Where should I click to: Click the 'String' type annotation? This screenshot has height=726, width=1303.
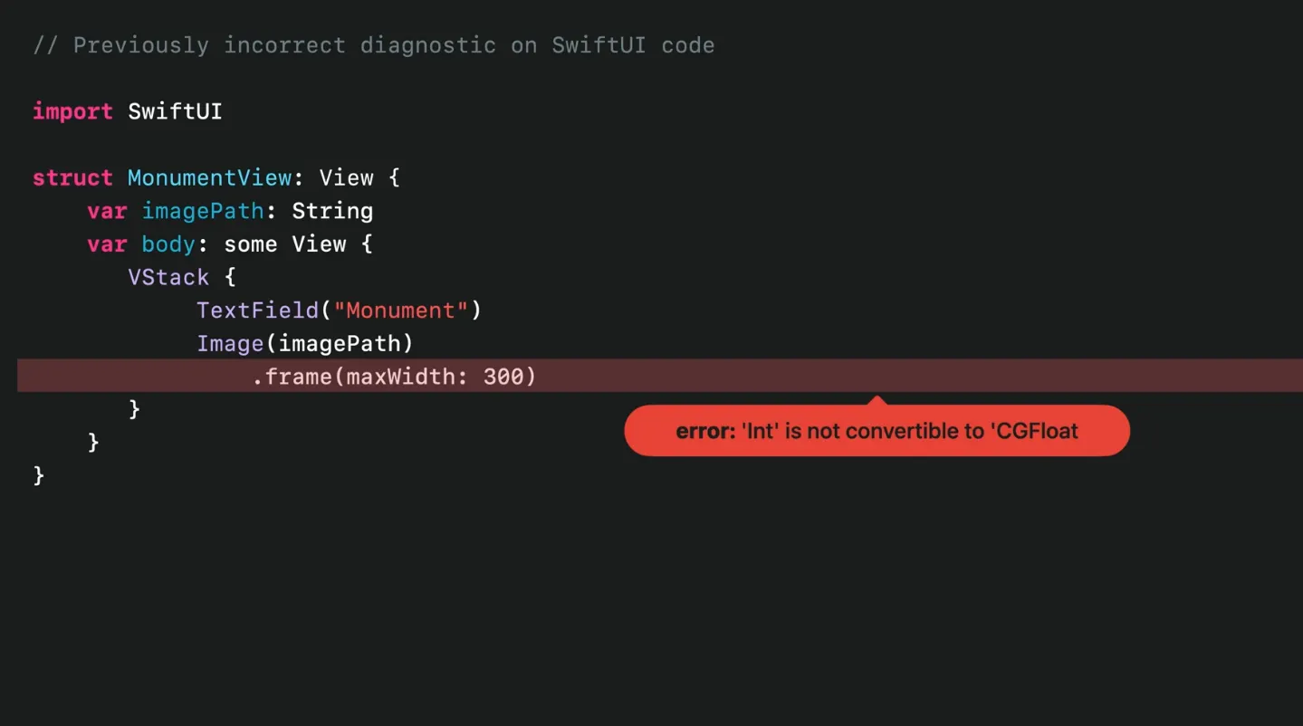coord(332,211)
